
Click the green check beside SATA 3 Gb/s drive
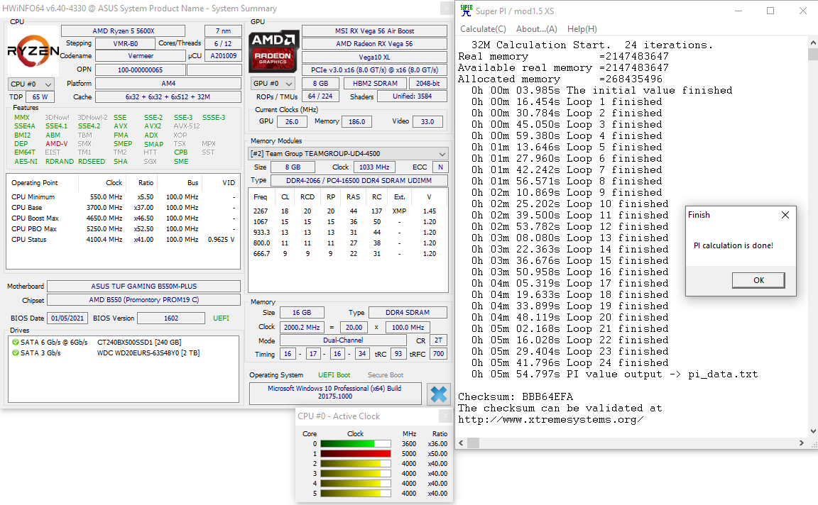(15, 353)
